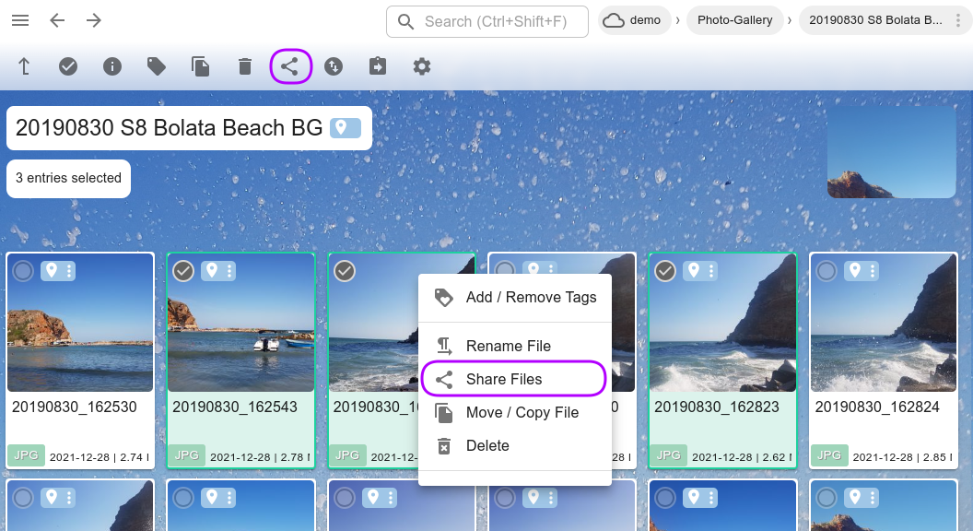Open the settings gear in the toolbar

(421, 65)
